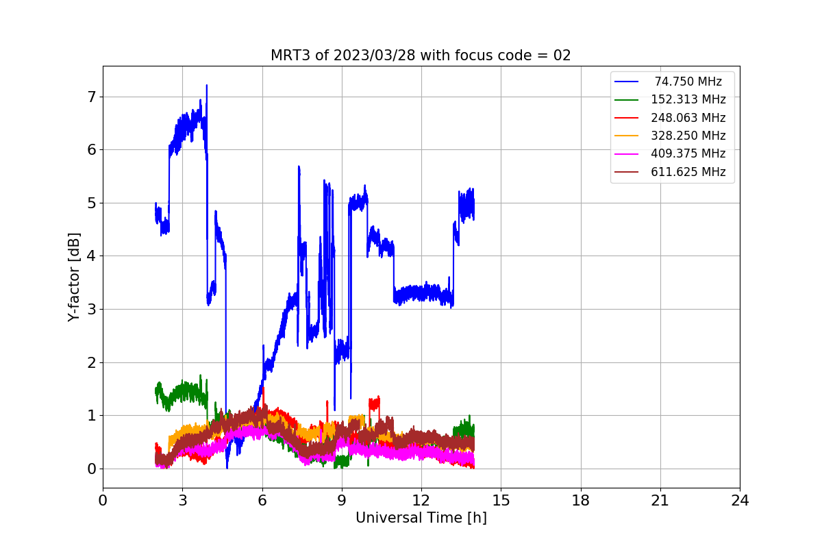Click the x-axis tick label '18'

point(581,501)
